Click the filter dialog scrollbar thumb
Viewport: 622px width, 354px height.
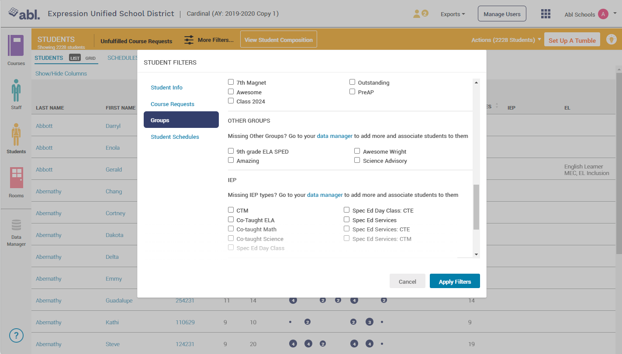click(x=476, y=206)
